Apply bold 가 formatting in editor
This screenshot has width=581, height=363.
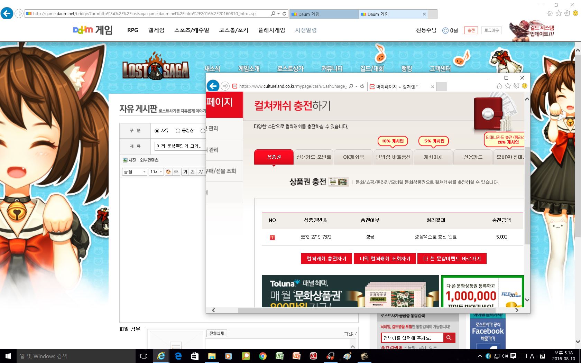[185, 171]
